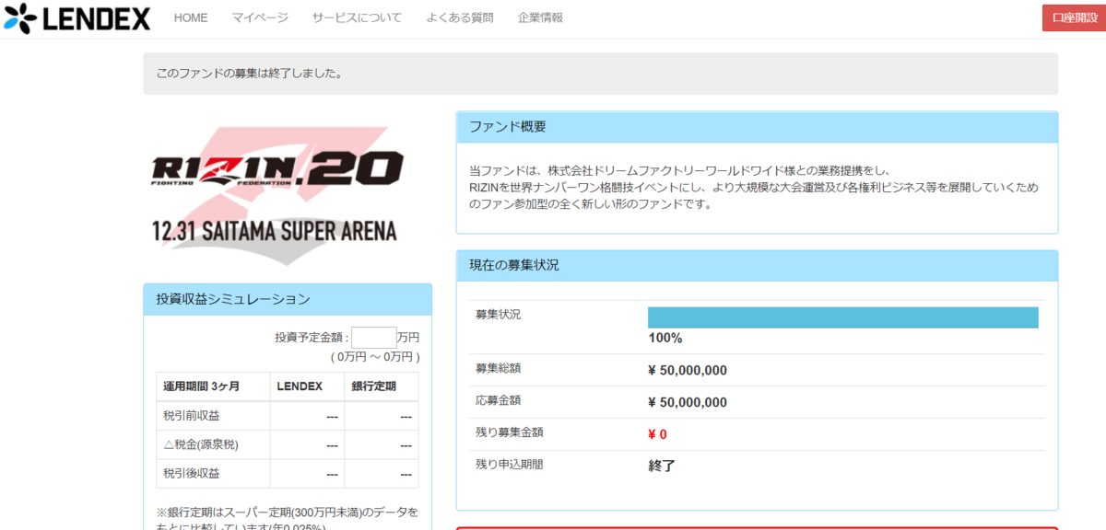Click the 現在の募集状況 panel header
Image resolution: width=1106 pixels, height=530 pixels.
pos(757,265)
